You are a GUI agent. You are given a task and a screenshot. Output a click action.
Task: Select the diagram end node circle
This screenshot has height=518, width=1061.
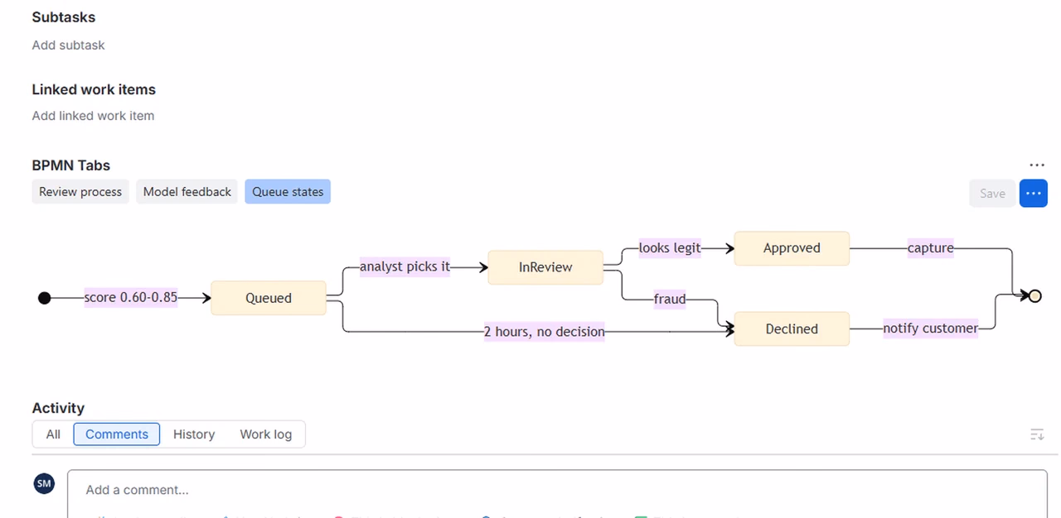point(1034,296)
